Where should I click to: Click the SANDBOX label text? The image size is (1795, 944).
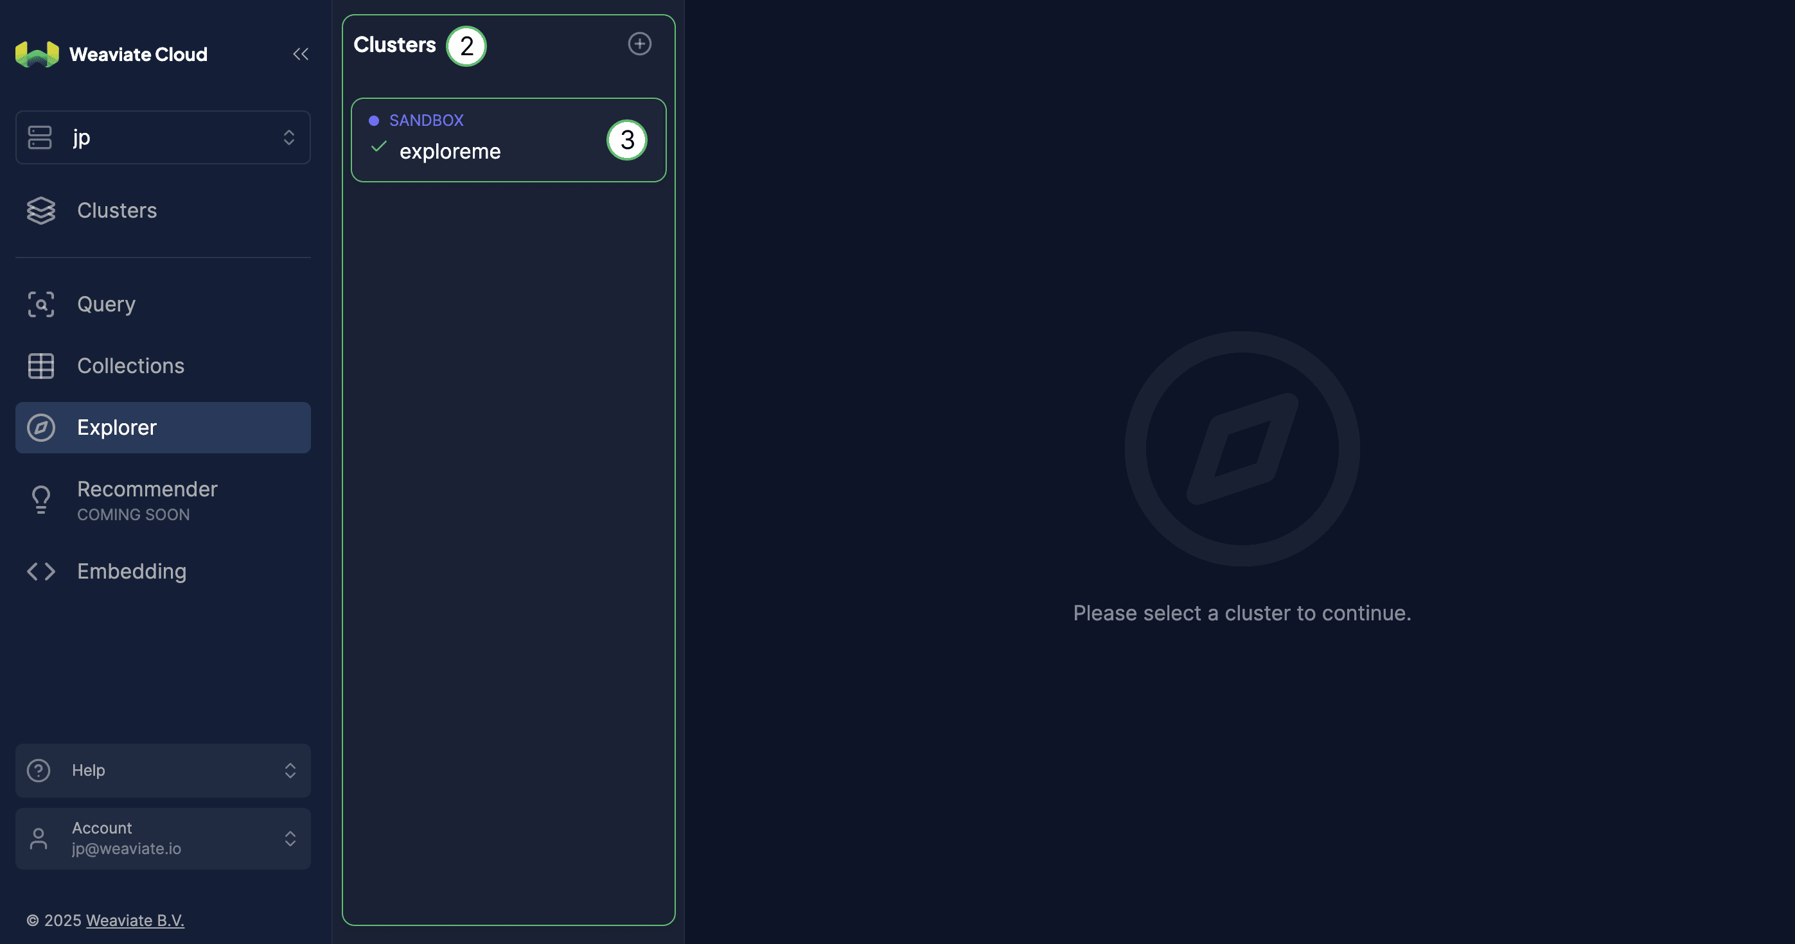pyautogui.click(x=427, y=121)
